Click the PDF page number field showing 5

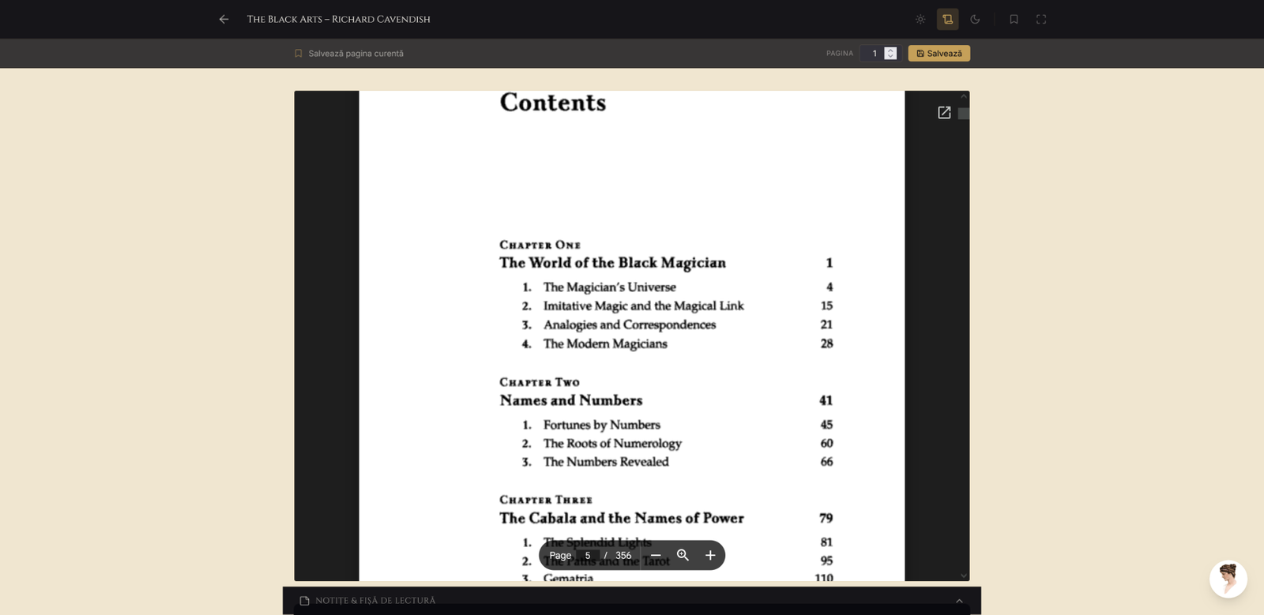pyautogui.click(x=588, y=555)
